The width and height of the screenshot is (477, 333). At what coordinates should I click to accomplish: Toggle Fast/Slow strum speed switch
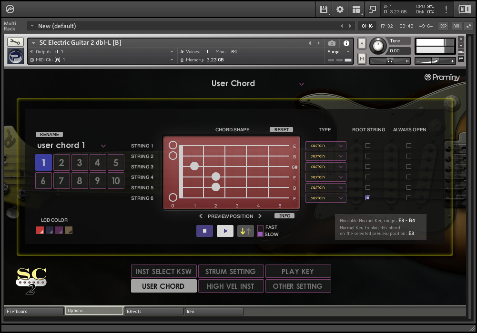pyautogui.click(x=260, y=231)
